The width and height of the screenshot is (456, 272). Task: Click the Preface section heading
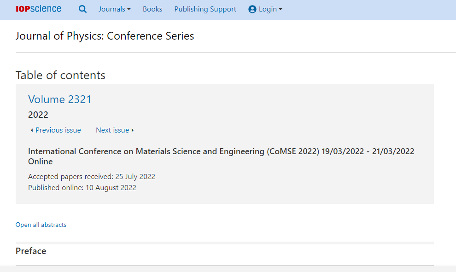tap(31, 251)
